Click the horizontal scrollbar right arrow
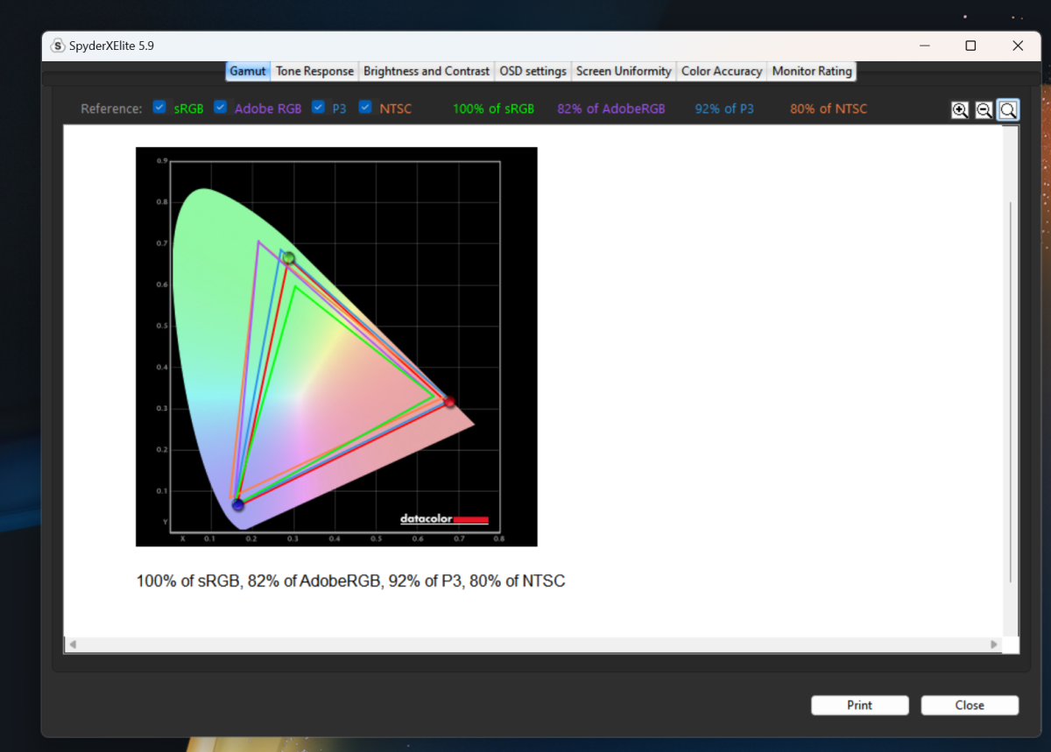Screen dimensions: 1051x752 (x=994, y=644)
